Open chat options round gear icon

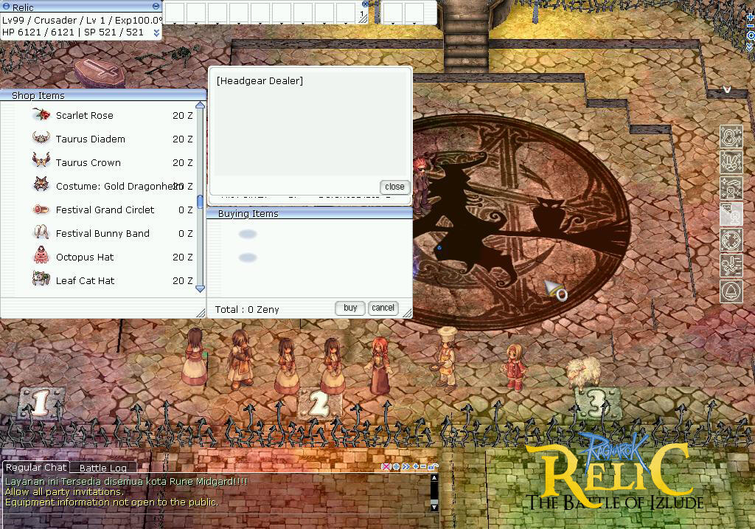396,466
